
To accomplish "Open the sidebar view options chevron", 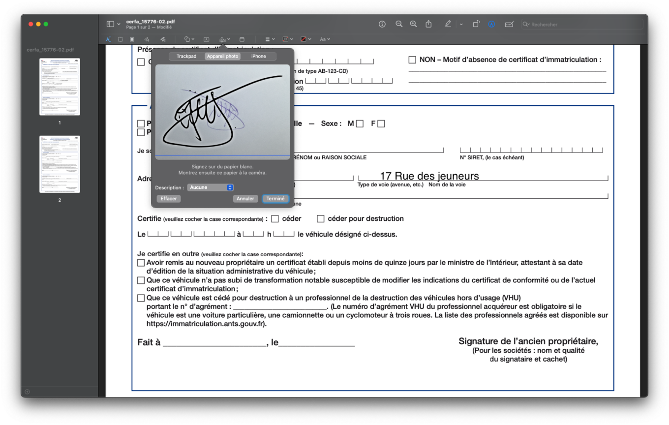I will [x=119, y=24].
